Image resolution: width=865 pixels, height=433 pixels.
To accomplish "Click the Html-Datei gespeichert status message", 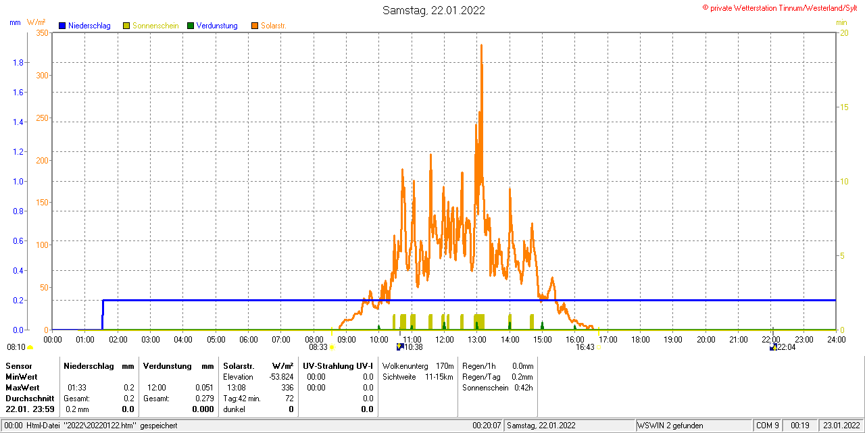I will coord(102,426).
